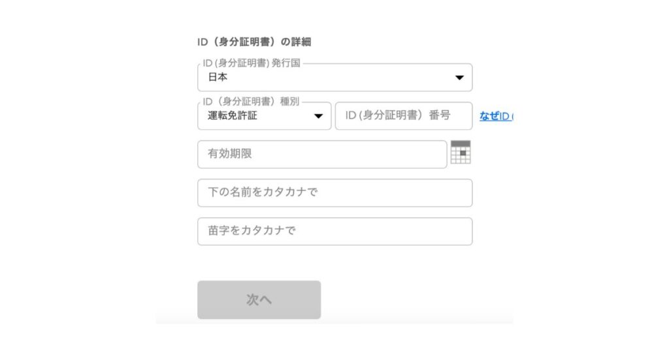Click the 有効期限 placeholder text
This screenshot has width=669, height=351.
(229, 154)
